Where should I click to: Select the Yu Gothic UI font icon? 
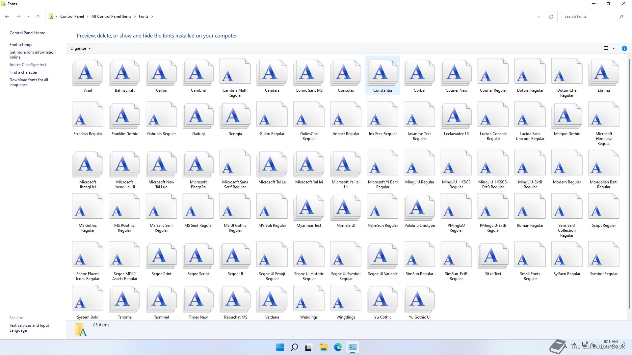pos(419,299)
